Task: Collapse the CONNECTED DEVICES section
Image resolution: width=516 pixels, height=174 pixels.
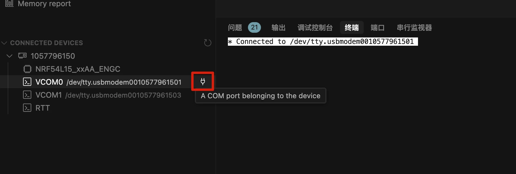Action: pyautogui.click(x=4, y=43)
